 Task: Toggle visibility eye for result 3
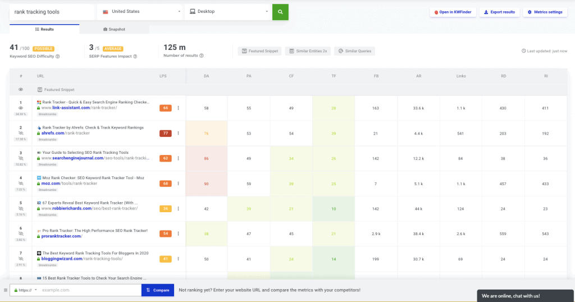tap(21, 158)
